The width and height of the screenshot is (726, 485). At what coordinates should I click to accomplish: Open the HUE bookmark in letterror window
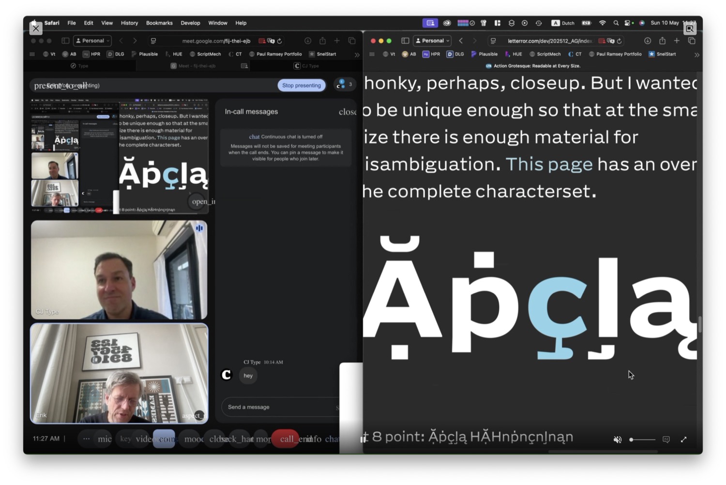514,54
